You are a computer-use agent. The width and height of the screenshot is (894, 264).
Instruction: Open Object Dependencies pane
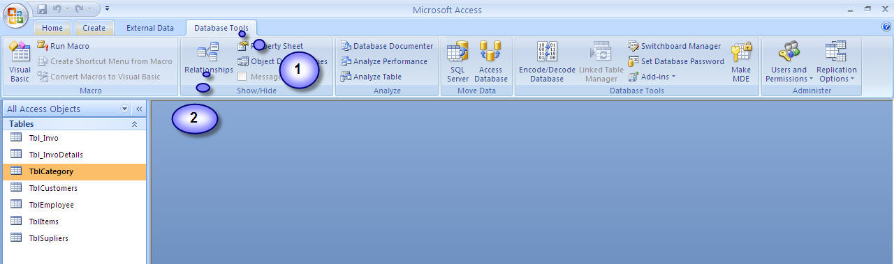(282, 61)
